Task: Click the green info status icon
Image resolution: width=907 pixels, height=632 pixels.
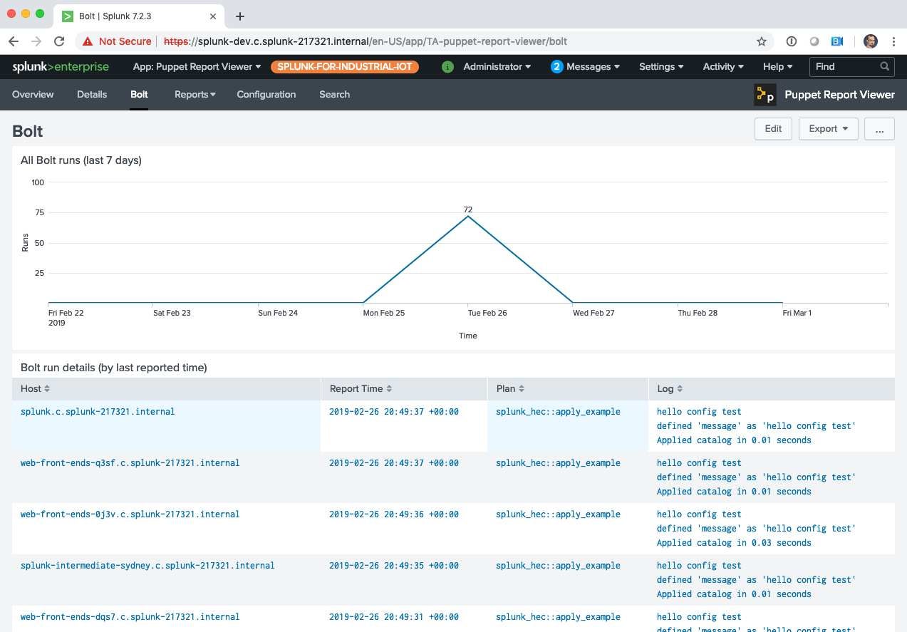Action: point(447,66)
